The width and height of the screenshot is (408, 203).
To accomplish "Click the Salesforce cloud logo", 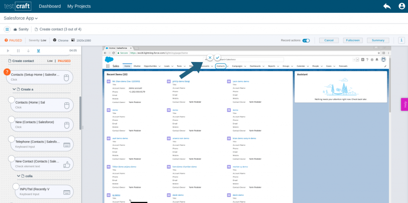I will pos(109,59).
